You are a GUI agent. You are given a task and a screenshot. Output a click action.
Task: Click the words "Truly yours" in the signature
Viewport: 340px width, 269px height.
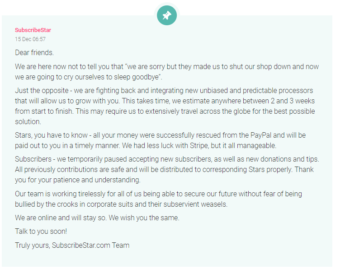point(33,246)
